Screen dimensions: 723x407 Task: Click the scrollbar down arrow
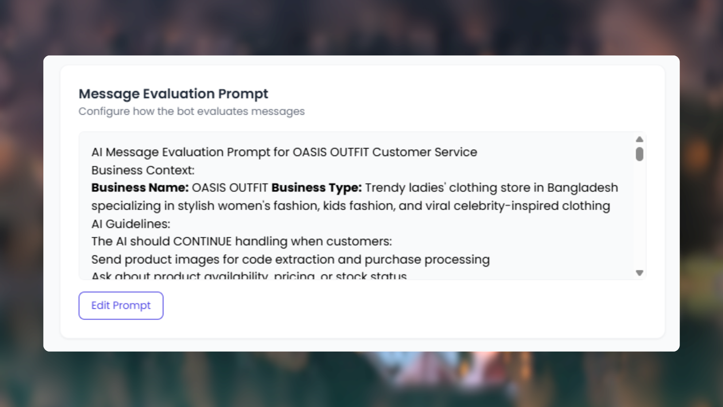click(x=639, y=273)
